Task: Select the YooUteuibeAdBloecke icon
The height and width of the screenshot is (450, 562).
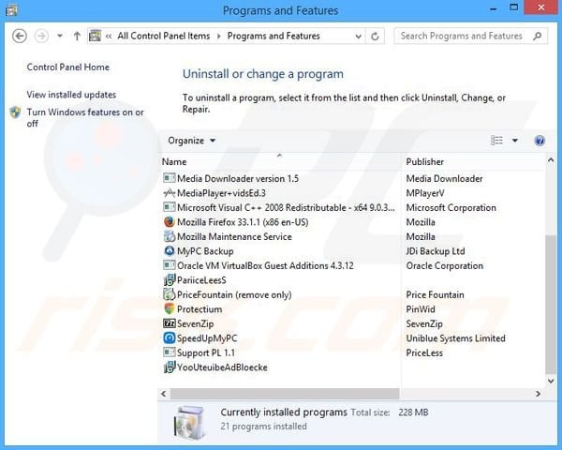Action: click(x=170, y=367)
